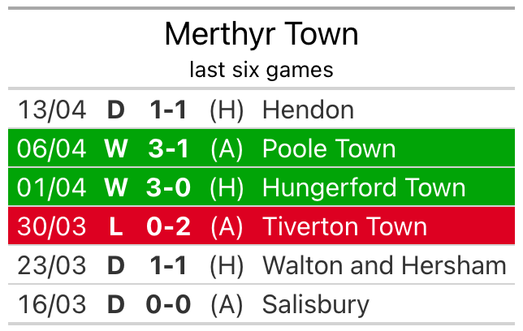Click the 3-1 score against Poole Town

[x=169, y=149]
